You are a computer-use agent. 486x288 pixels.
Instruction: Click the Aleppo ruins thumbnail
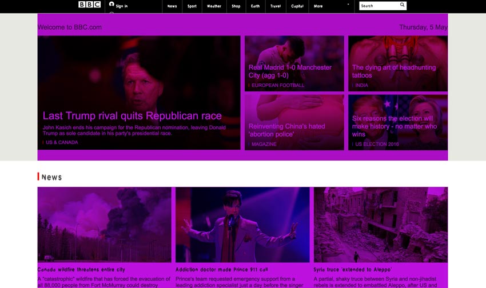tap(381, 225)
